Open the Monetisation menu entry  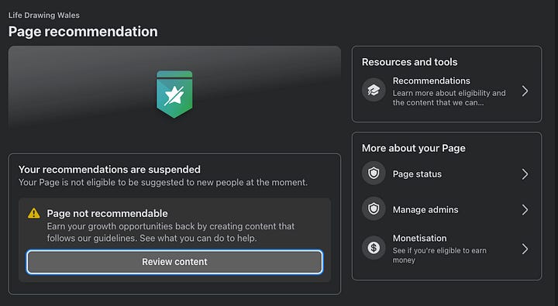pos(446,249)
